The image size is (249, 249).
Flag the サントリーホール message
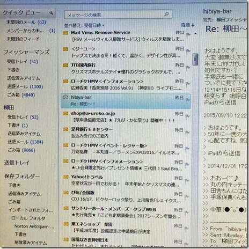point(187,213)
